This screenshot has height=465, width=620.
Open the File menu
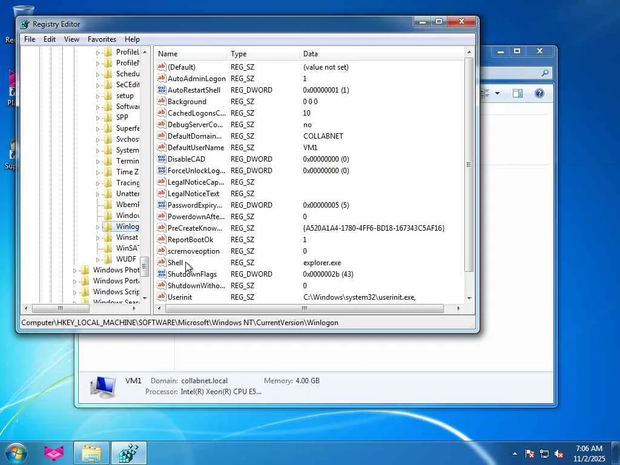click(30, 39)
